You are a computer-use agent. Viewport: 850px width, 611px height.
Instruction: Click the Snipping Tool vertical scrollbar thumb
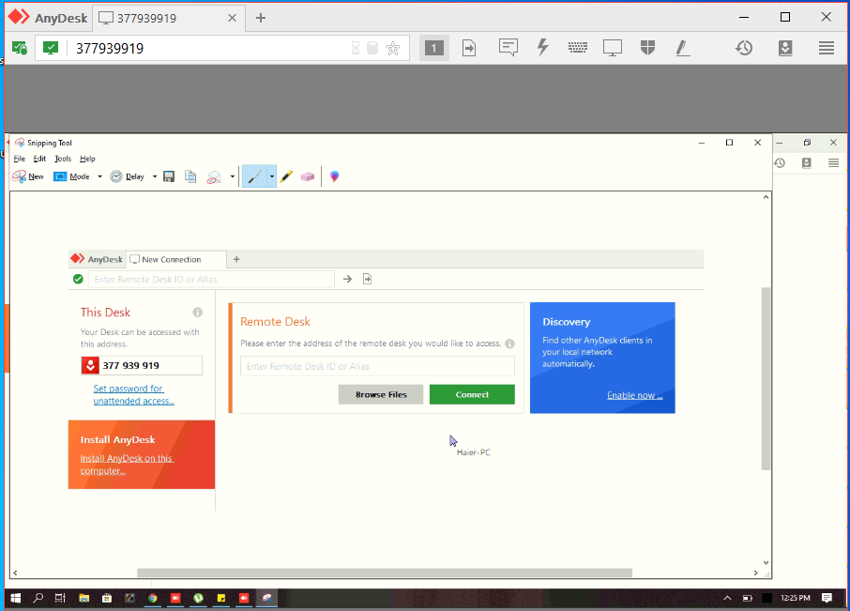coord(766,378)
